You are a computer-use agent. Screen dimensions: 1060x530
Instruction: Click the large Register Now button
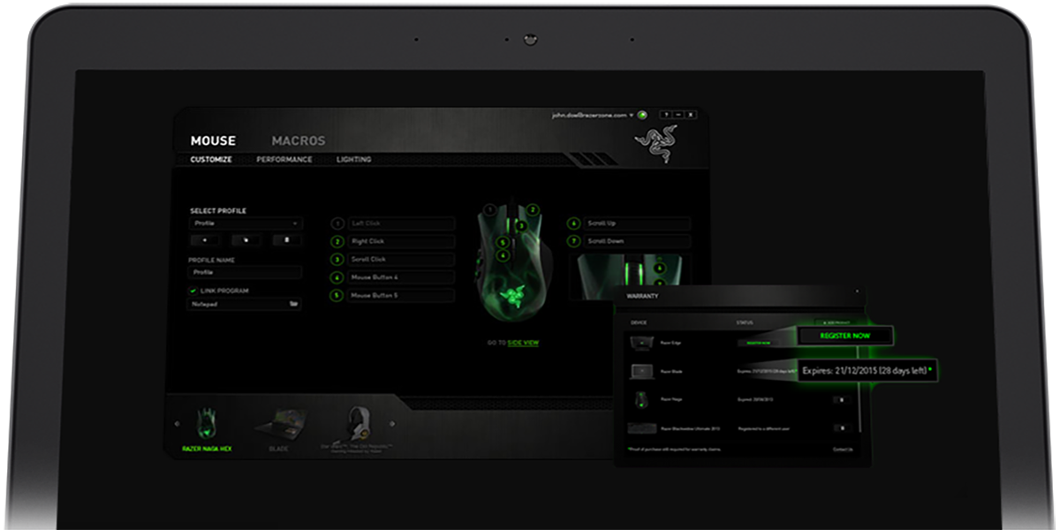pyautogui.click(x=844, y=336)
